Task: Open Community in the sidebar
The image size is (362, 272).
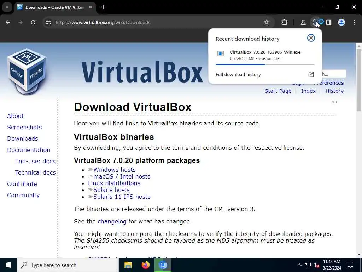Action: point(23,195)
